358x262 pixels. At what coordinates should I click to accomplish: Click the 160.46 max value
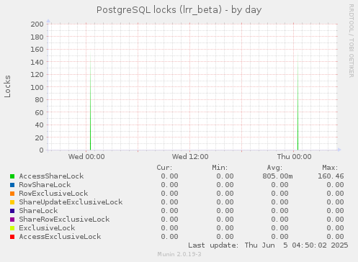(x=331, y=176)
